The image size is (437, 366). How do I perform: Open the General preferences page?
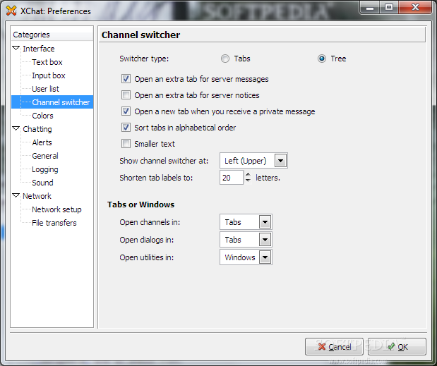pyautogui.click(x=45, y=156)
